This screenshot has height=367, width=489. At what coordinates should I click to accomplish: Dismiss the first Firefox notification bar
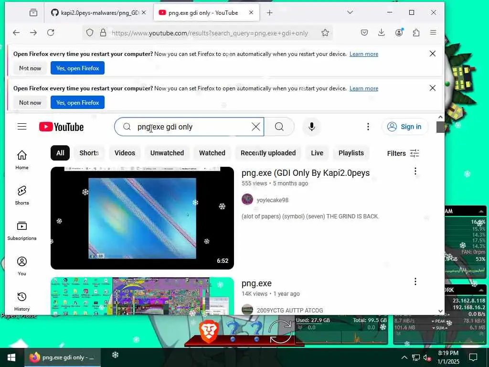click(x=433, y=54)
